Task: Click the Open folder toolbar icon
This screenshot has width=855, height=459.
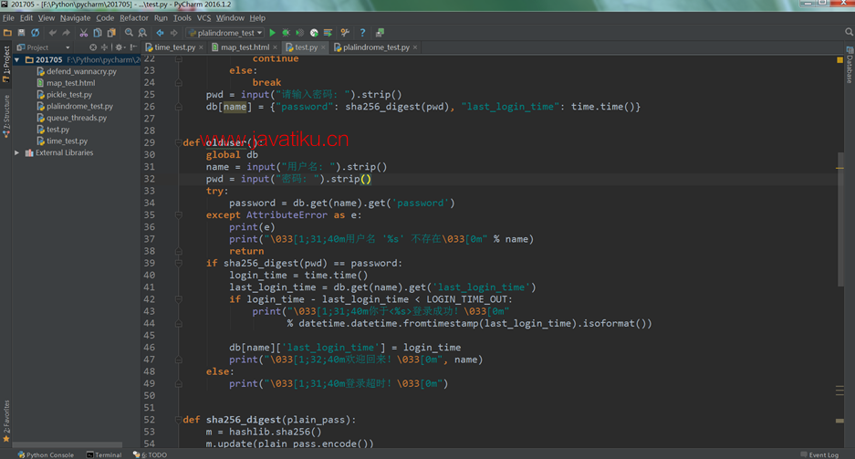Action: [7, 33]
